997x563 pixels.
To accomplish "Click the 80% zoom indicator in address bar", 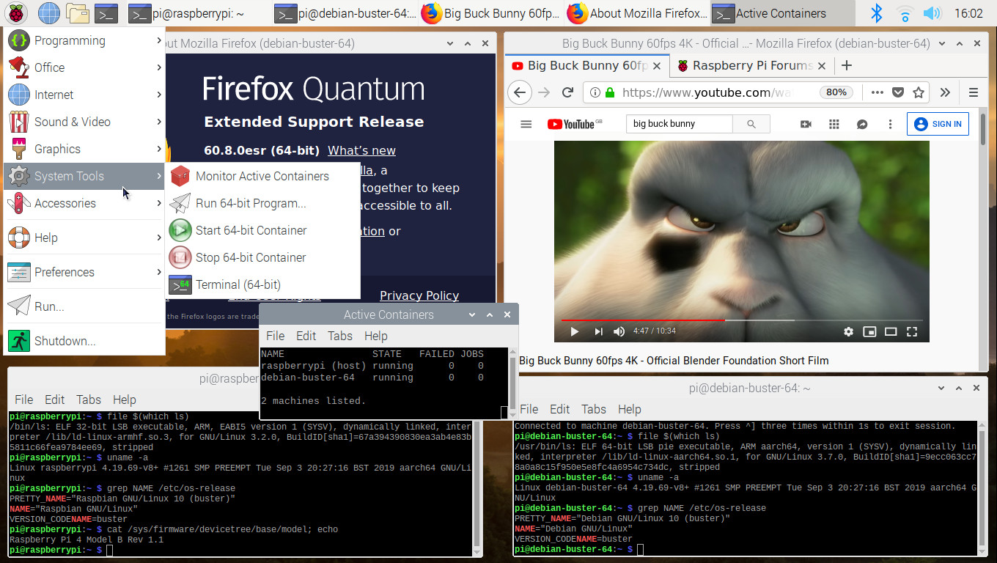I will [x=836, y=92].
